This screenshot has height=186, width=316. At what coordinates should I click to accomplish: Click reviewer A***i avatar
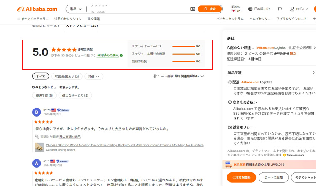[x=37, y=163]
